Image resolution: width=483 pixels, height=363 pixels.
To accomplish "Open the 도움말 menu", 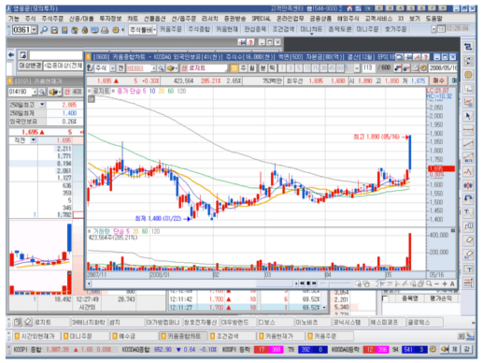I will click(x=433, y=19).
